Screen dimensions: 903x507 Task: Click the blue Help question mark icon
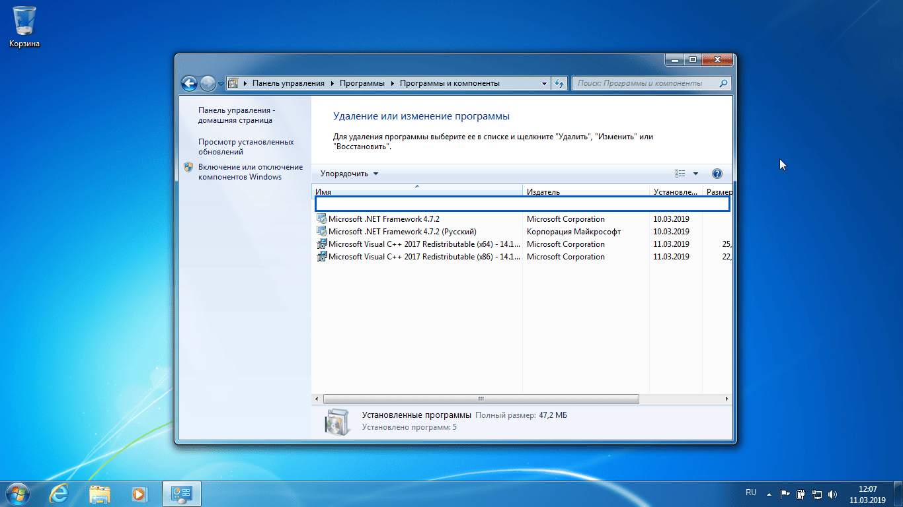click(x=717, y=174)
